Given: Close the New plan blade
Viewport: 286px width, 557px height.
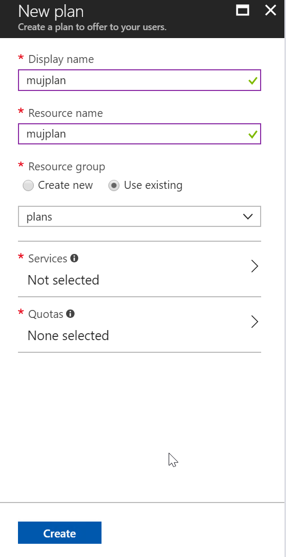Looking at the screenshot, I should [x=270, y=10].
